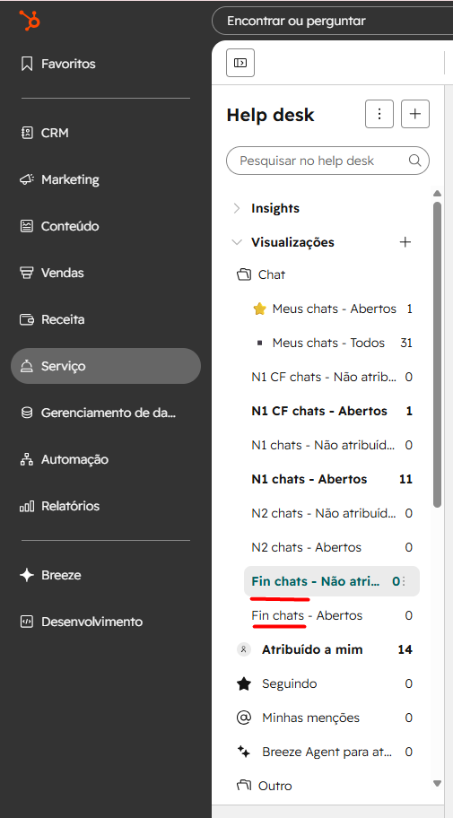
Task: Click the Conteúdo page icon
Action: click(x=27, y=226)
